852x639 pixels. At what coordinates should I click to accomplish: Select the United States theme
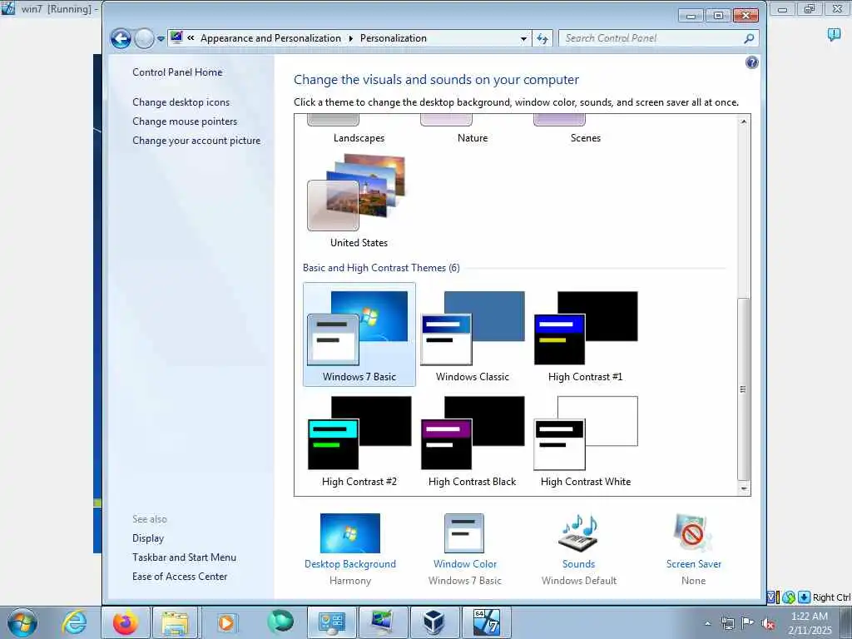[359, 201]
